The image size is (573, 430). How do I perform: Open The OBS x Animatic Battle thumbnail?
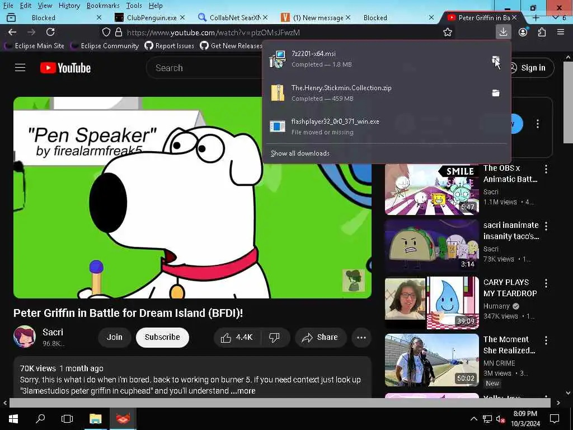[x=431, y=189]
